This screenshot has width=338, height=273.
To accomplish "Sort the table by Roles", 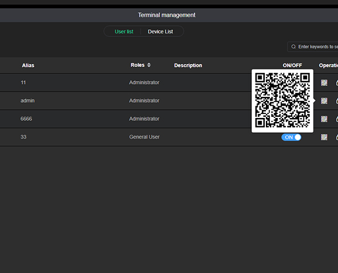I will (149, 65).
